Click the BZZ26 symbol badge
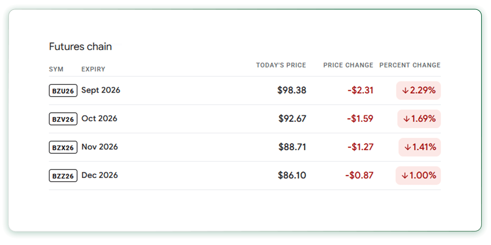491x245 pixels. [63, 176]
